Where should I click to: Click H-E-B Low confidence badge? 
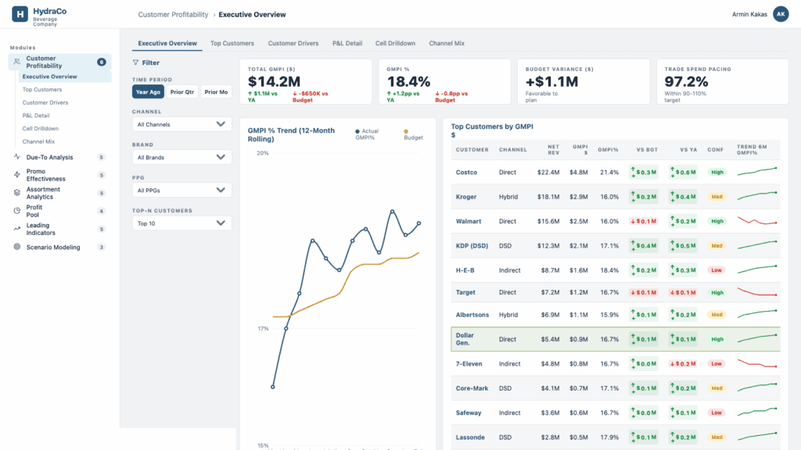pos(717,270)
